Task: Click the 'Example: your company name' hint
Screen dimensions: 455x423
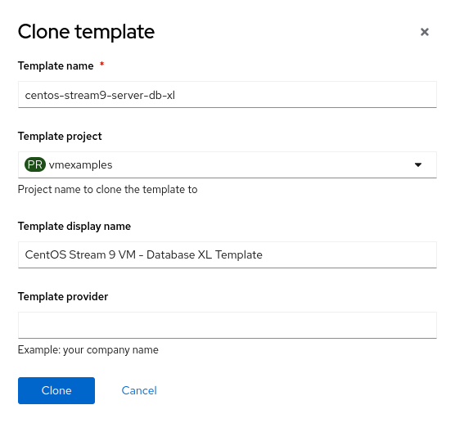Action: tap(88, 350)
